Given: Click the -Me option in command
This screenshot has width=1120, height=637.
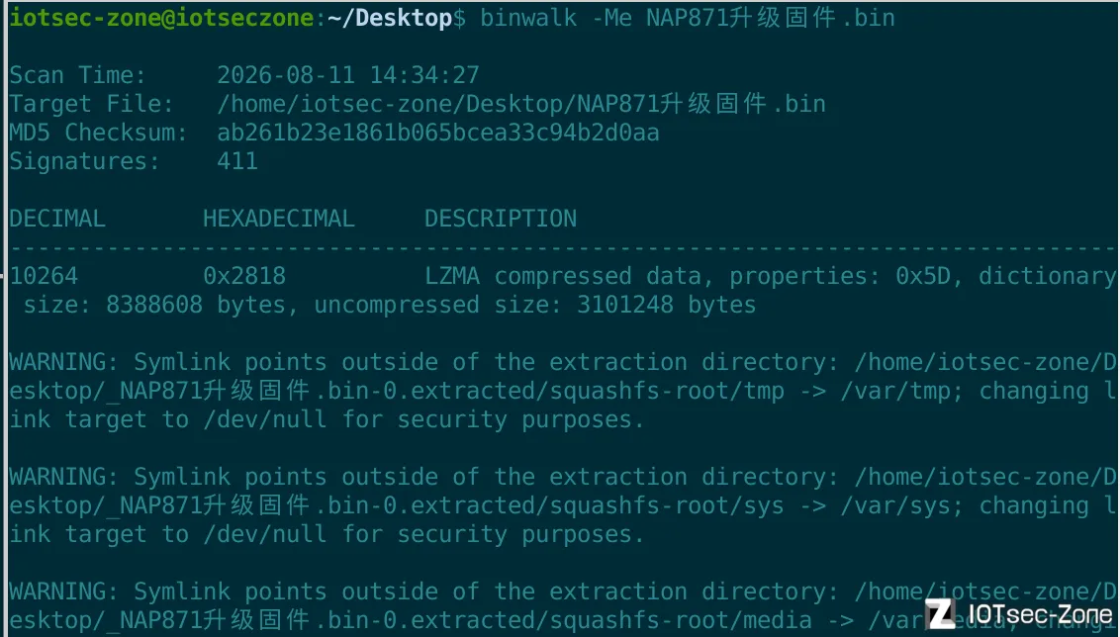Looking at the screenshot, I should click(x=611, y=18).
